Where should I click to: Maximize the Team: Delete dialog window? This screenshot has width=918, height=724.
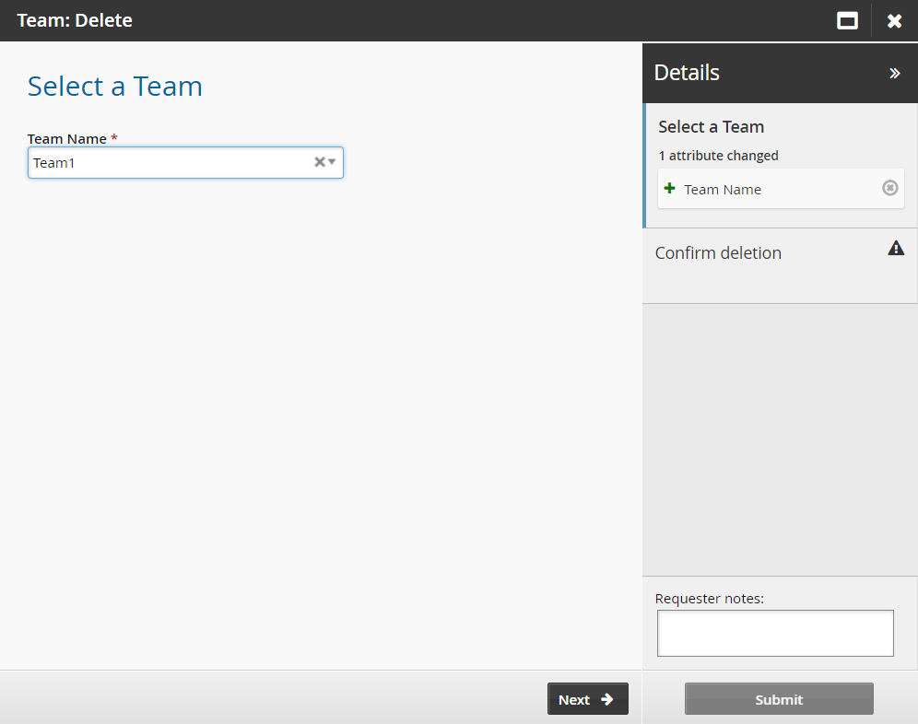[847, 20]
